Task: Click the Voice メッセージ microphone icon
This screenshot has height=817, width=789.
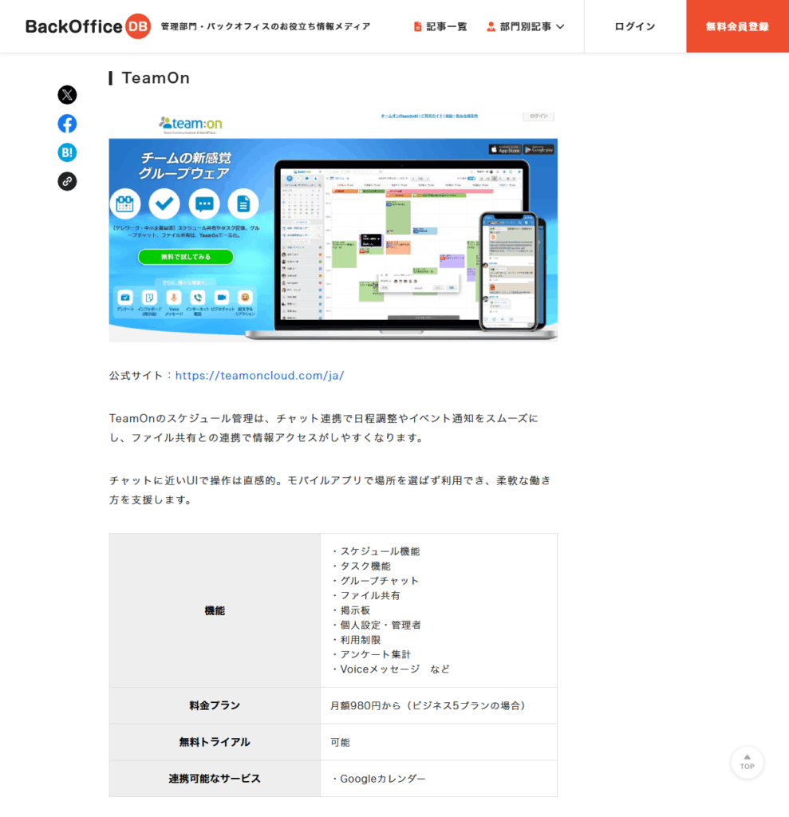Action: (x=174, y=298)
